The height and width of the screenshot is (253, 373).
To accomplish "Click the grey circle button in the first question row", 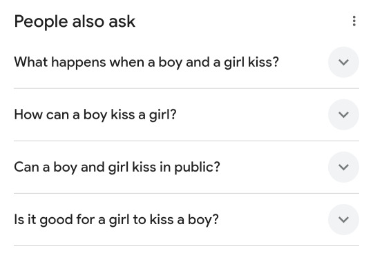I will tap(343, 62).
